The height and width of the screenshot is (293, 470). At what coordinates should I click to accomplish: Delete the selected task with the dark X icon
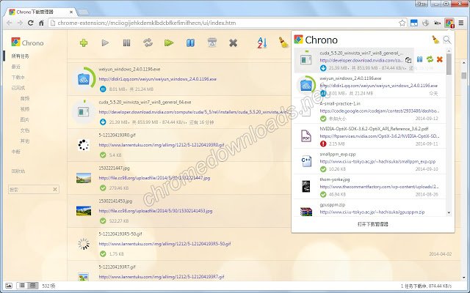233,43
